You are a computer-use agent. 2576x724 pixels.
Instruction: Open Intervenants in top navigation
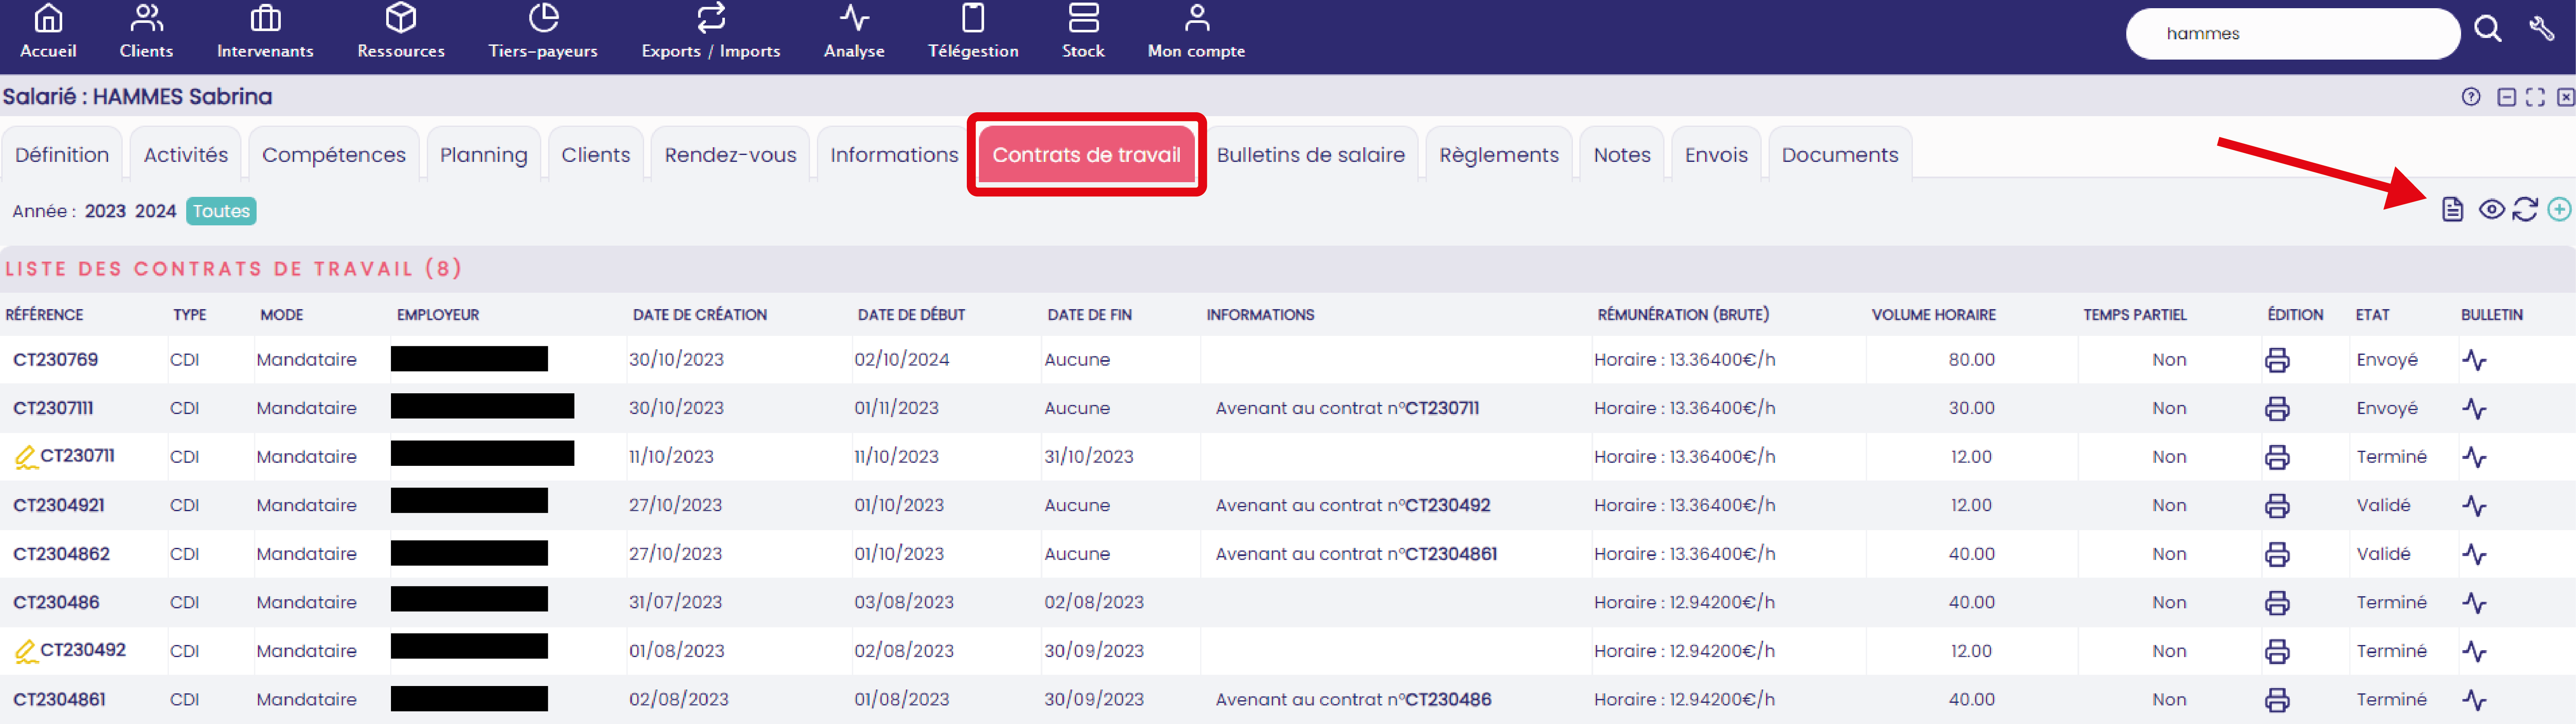coord(265,32)
